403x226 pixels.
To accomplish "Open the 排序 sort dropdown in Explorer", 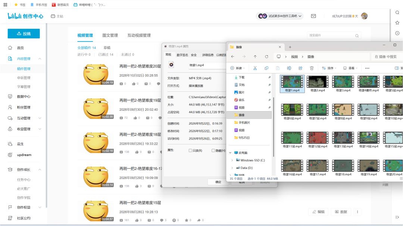I will [329, 68].
